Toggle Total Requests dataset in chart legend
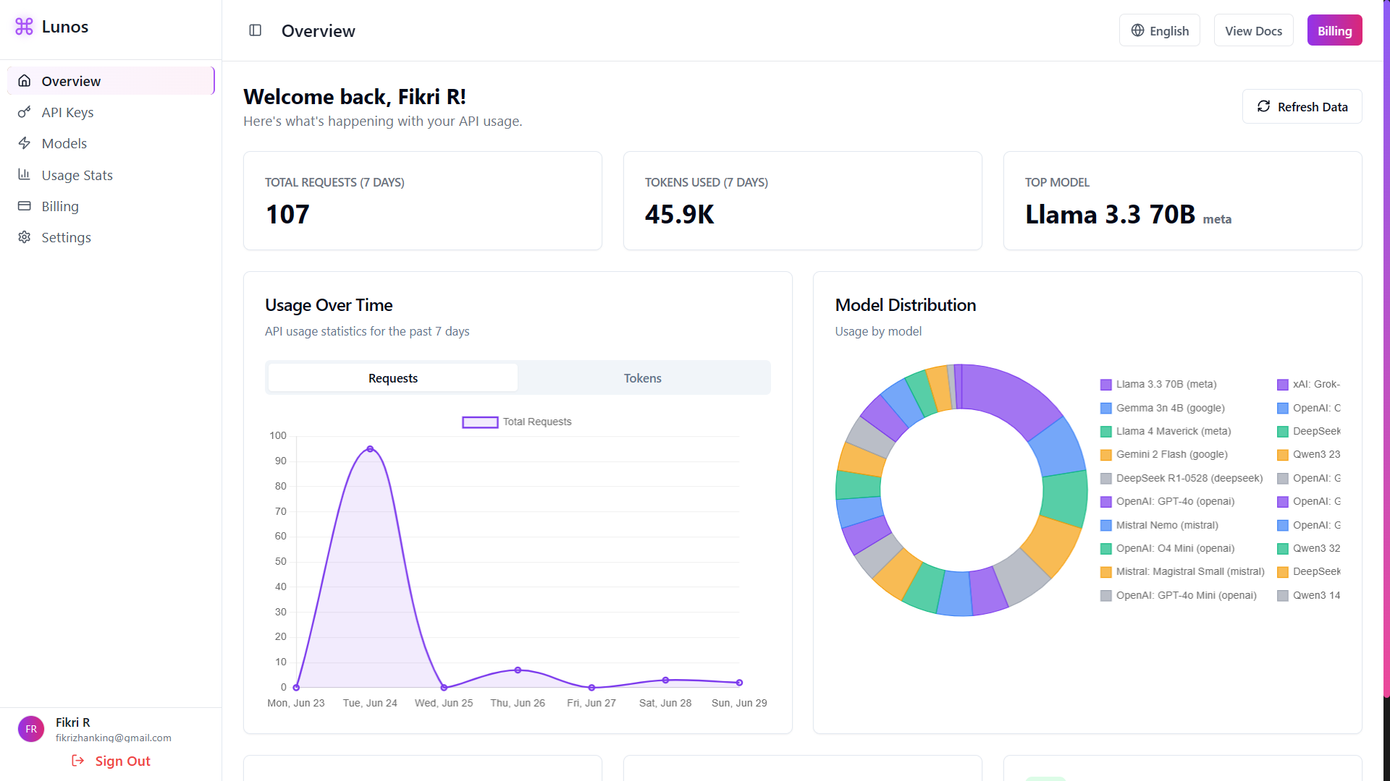 coord(517,422)
